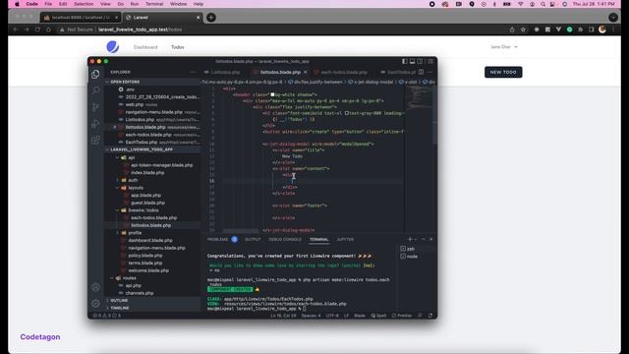Open the Run and Debug view

(x=95, y=124)
